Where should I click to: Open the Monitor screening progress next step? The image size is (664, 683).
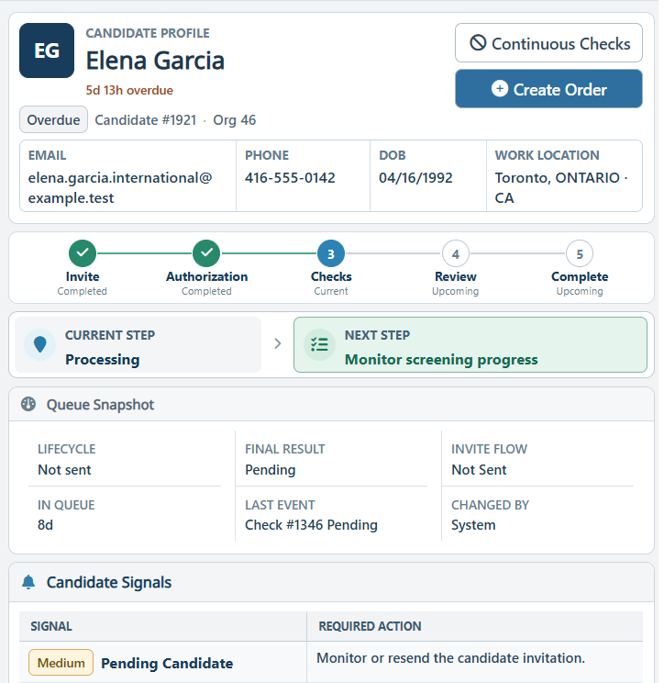pyautogui.click(x=470, y=344)
